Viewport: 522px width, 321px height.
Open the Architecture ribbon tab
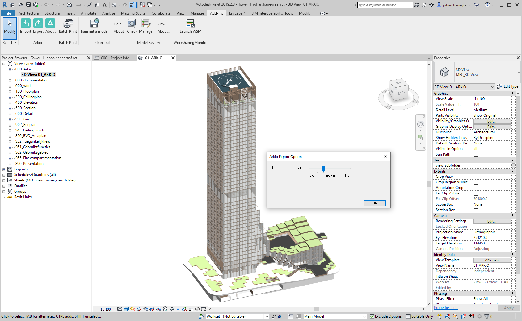[28, 13]
